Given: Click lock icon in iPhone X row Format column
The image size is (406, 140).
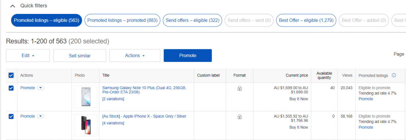Looking at the screenshot, I should 239,117.
